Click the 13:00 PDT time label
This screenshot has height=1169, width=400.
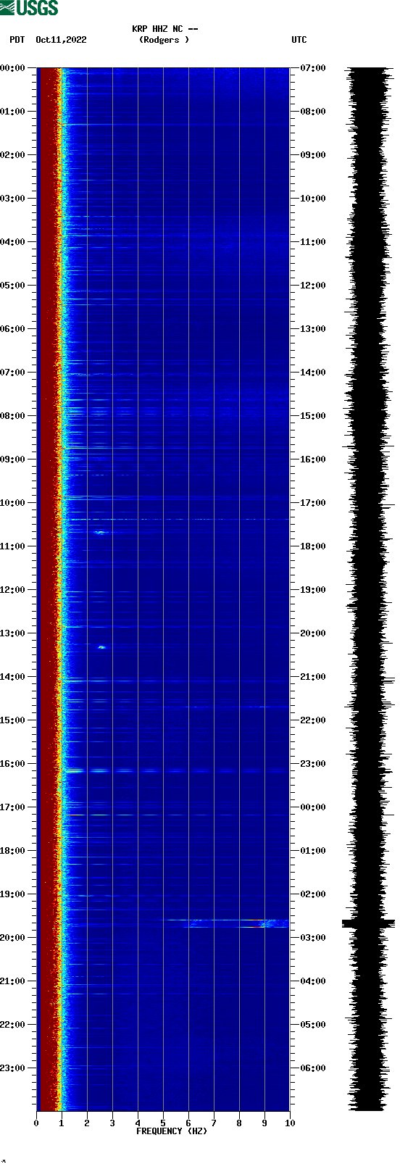point(13,633)
